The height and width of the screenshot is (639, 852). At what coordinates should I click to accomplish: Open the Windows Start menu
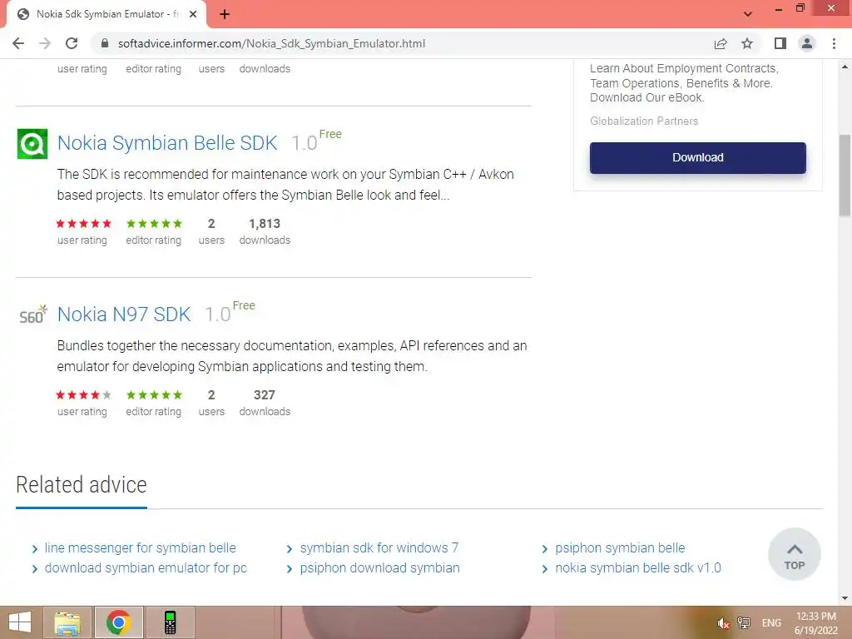click(20, 622)
